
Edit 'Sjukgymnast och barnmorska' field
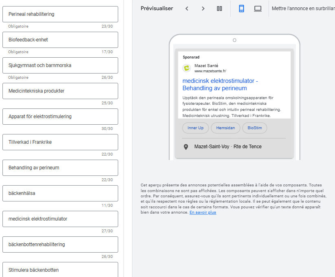(60, 65)
